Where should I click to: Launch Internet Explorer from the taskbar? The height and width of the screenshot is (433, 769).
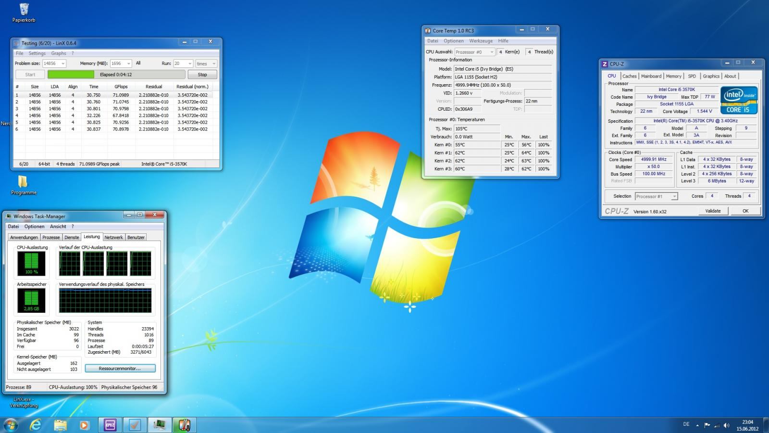point(36,425)
